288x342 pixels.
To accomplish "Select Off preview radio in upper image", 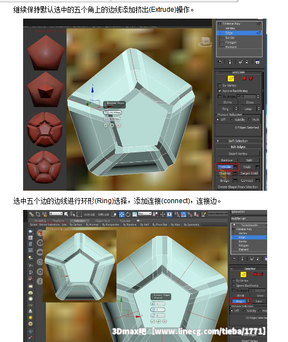I will pyautogui.click(x=218, y=120).
